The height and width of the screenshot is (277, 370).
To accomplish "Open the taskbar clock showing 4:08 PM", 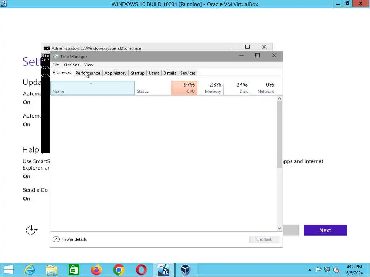I will point(354,270).
